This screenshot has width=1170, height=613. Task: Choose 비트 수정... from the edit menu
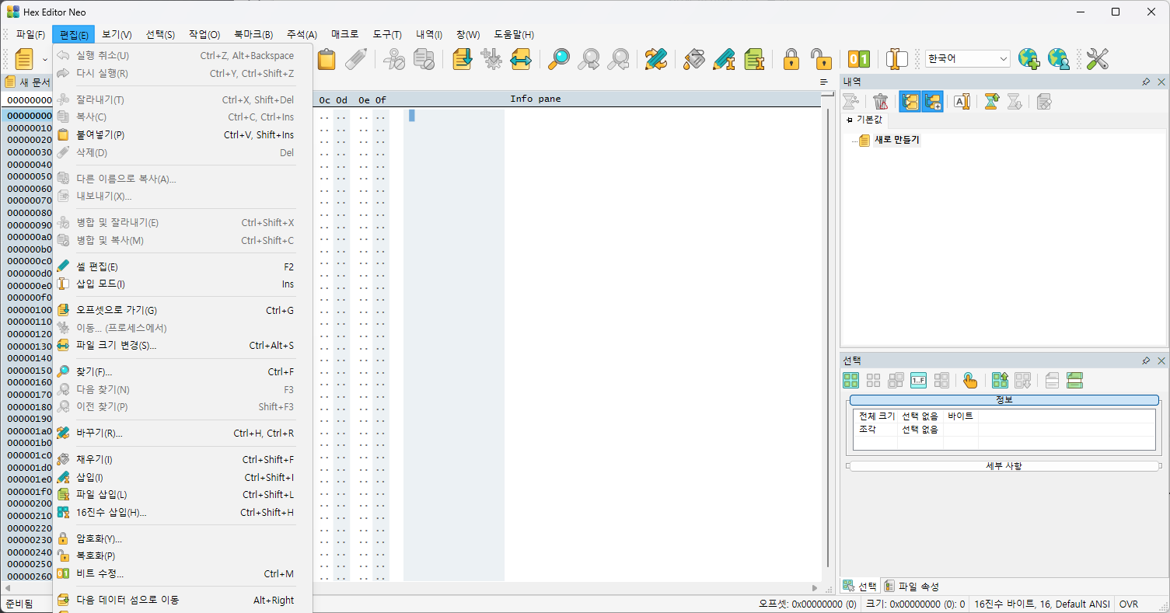point(183,574)
